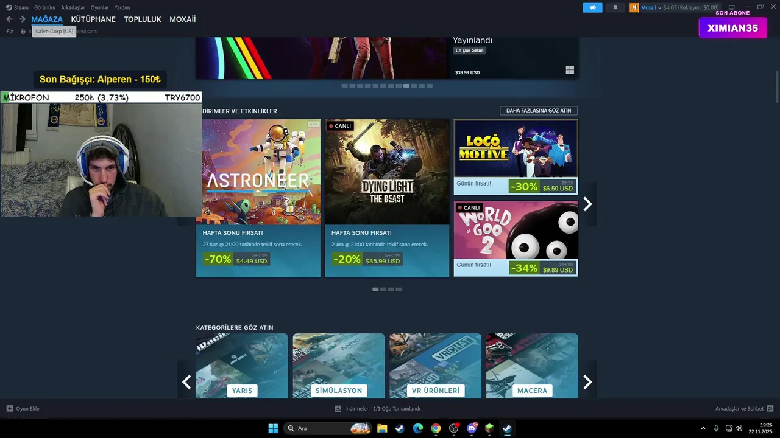Screen dimensions: 780x438
Task: Advance featured events carousel right
Action: pos(587,204)
